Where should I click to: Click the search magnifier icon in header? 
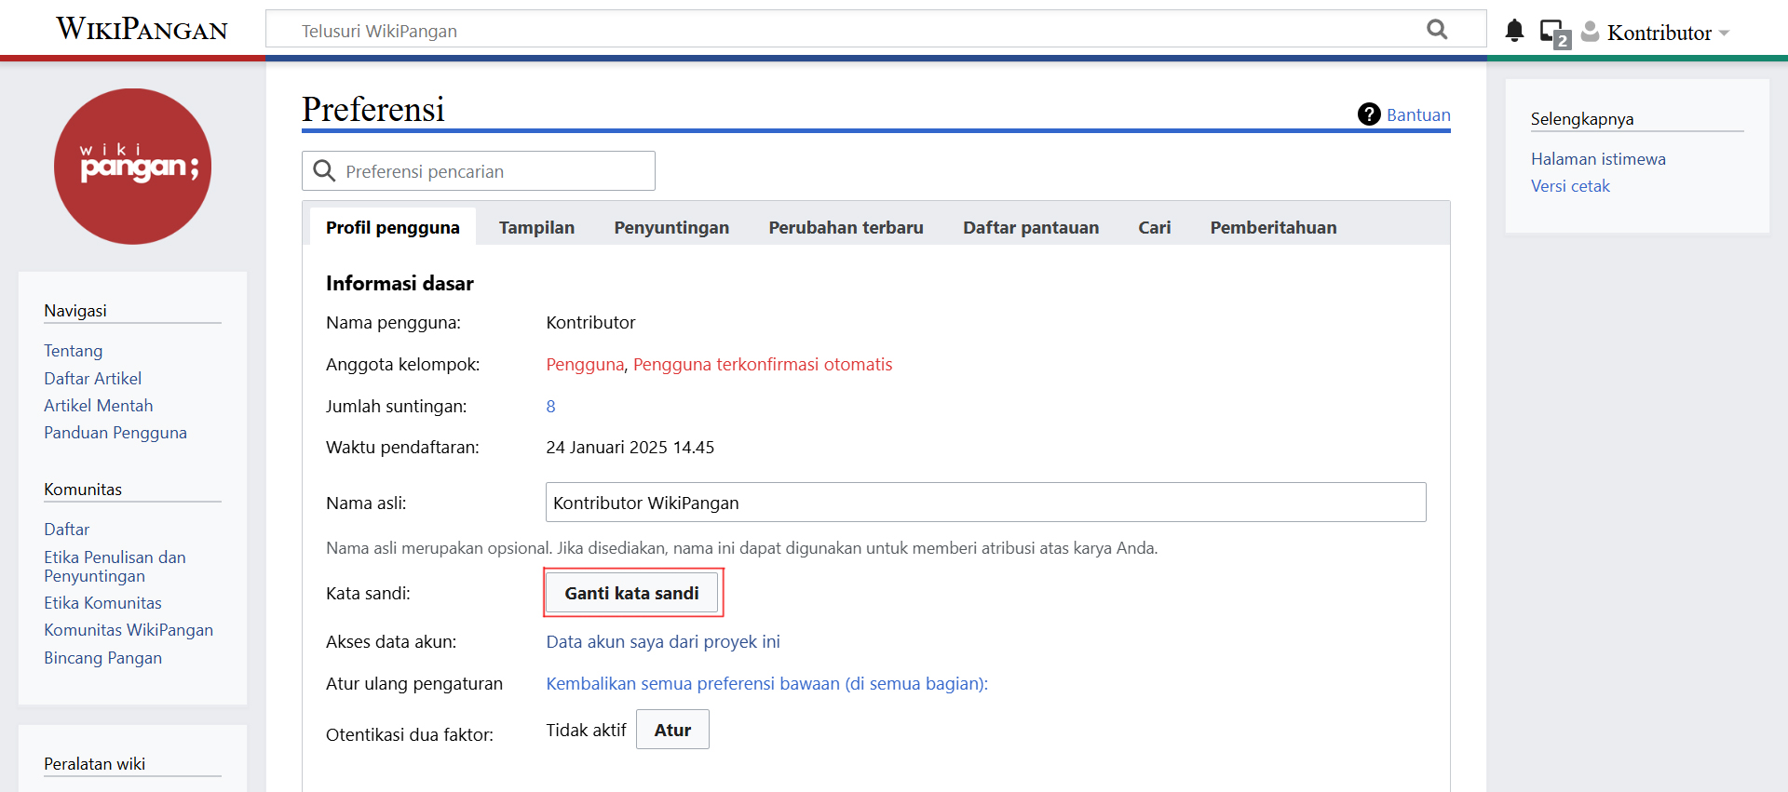1437,30
